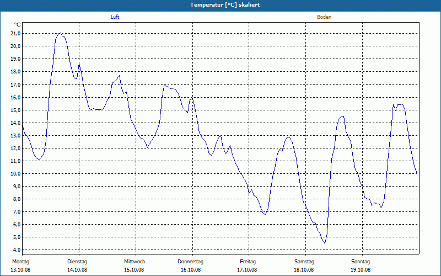Click the 19,0 y-axis value
Viewport: 441px width, 276px height.
(x=15, y=59)
